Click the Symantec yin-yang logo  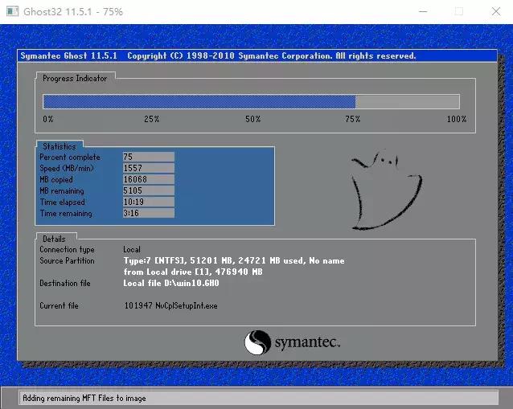point(258,342)
